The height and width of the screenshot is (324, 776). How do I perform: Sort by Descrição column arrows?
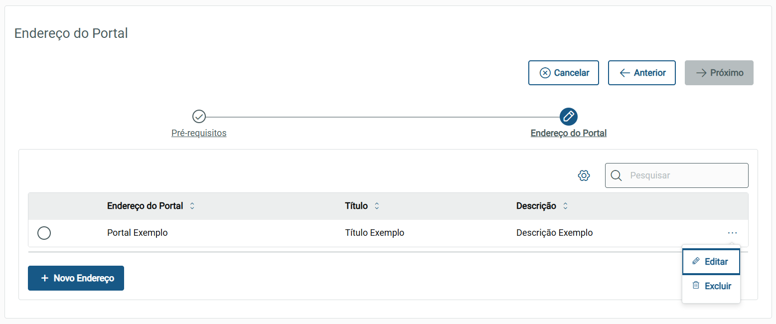click(565, 206)
